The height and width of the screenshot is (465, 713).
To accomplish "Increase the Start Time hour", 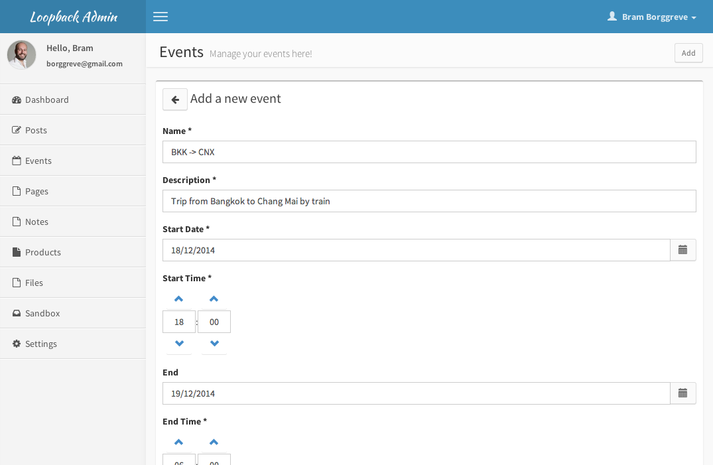I will click(x=178, y=299).
